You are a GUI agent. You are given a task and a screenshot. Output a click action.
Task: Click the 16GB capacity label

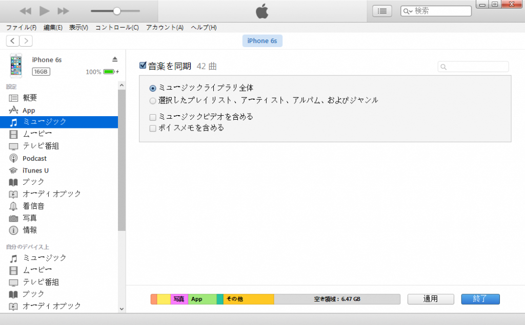[x=41, y=72]
